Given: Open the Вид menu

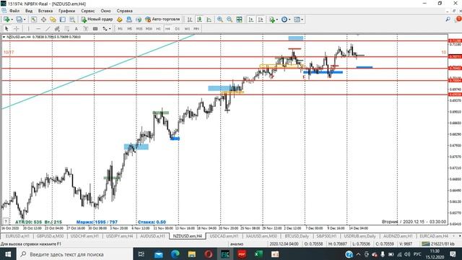Looking at the screenshot, I should (29, 11).
